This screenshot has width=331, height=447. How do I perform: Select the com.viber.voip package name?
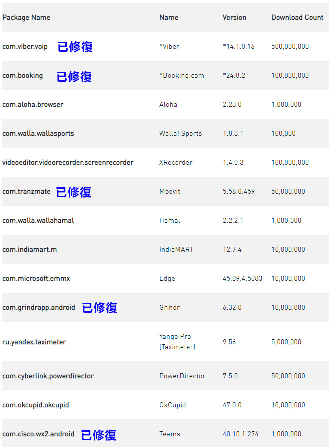pos(25,46)
